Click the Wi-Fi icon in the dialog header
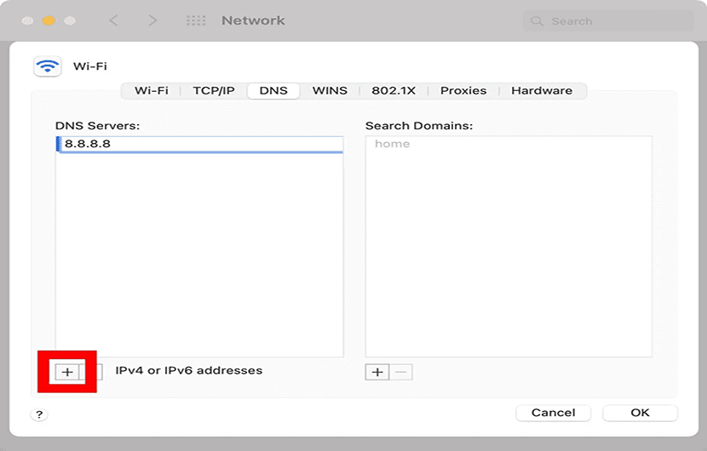Viewport: 707px width, 451px height. point(46,66)
